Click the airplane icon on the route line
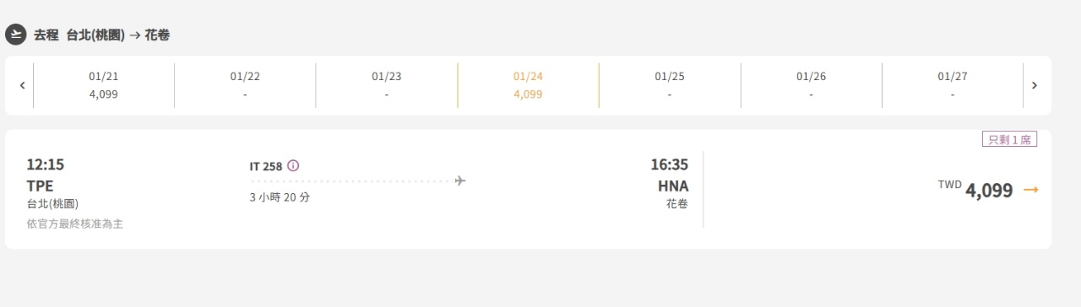The image size is (1081, 307). pos(460,180)
